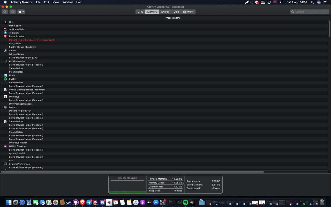Viewport: 331px width, 207px height.
Task: Open Trash from the Dock
Action: click(322, 202)
